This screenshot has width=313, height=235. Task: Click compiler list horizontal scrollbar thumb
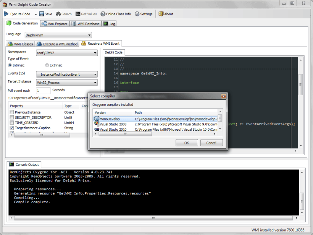(125, 134)
